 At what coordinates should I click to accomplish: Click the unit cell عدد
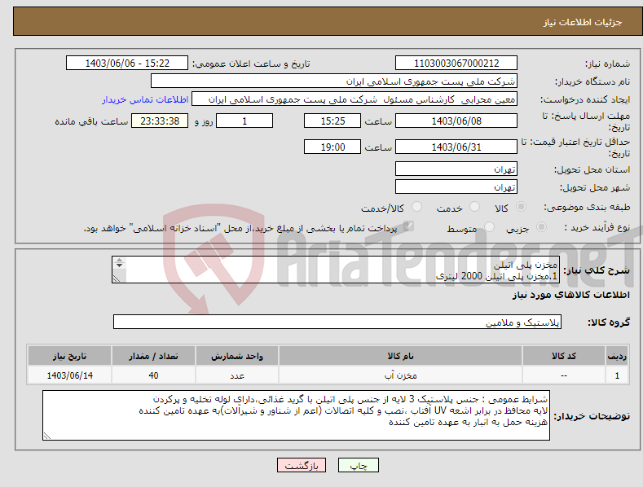click(237, 375)
